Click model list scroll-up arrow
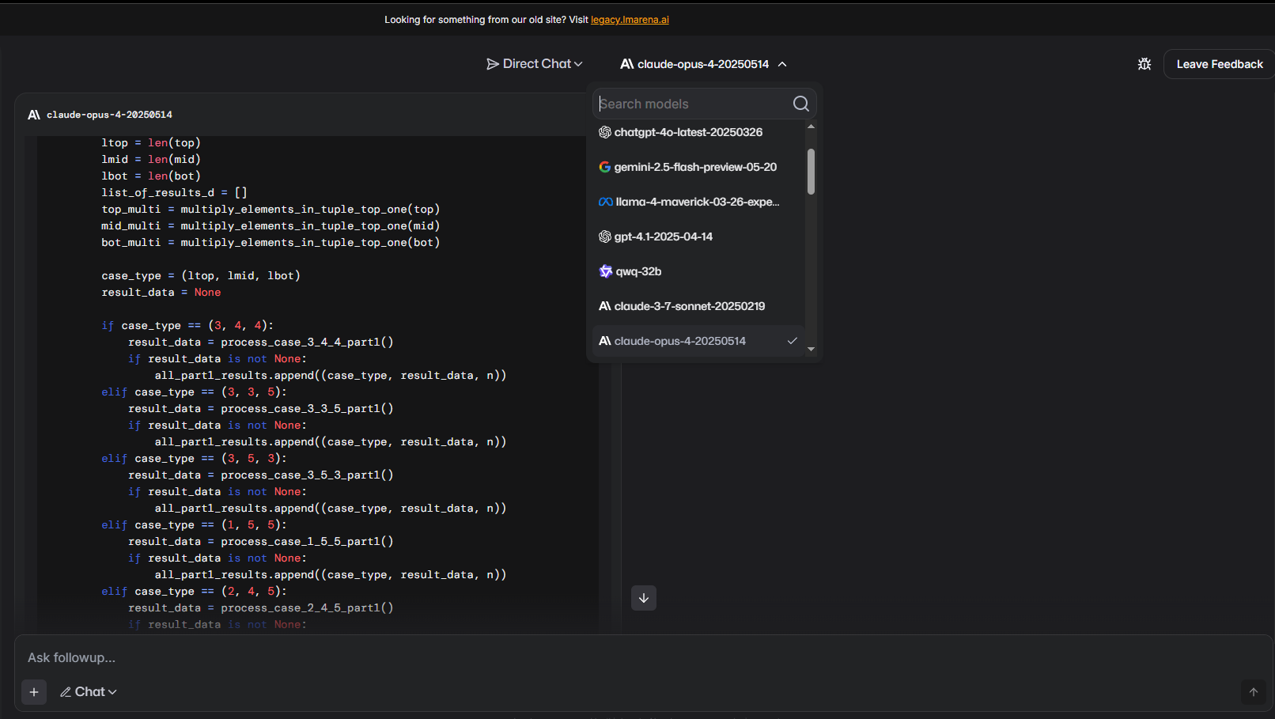Viewport: 1275px width, 719px height. [x=811, y=127]
